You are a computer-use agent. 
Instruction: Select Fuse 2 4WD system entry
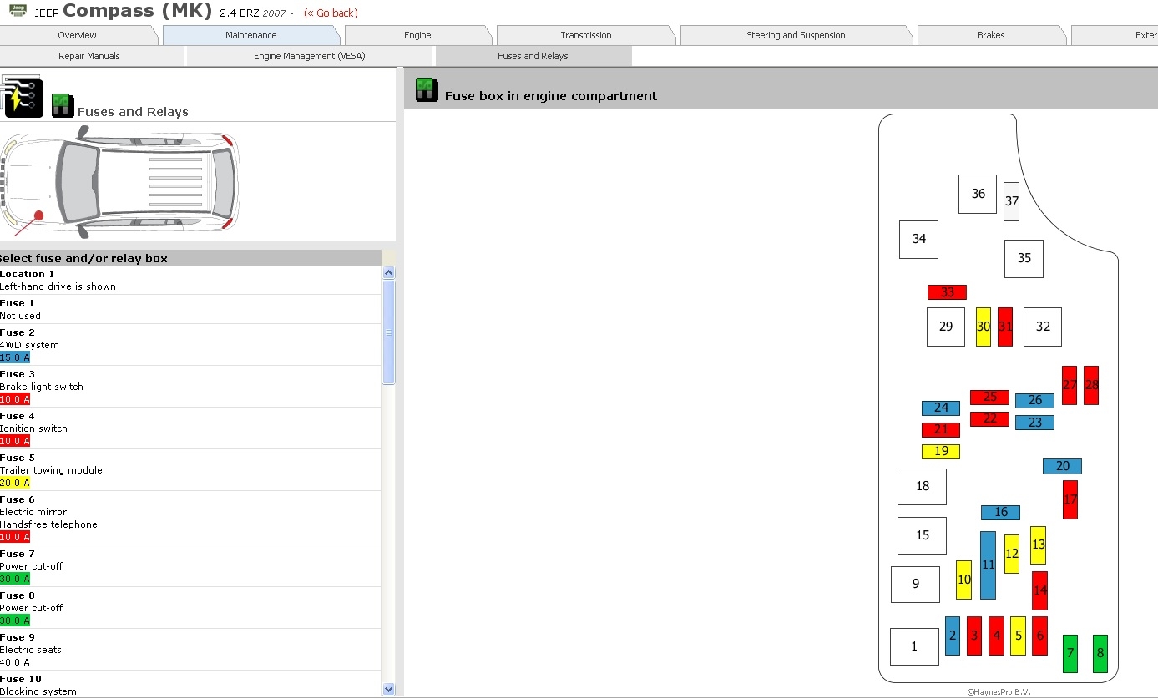tap(190, 344)
